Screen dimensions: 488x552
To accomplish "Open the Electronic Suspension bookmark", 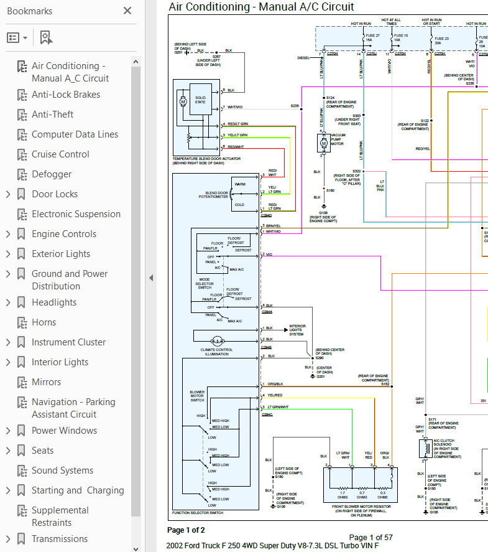I will pyautogui.click(x=76, y=214).
